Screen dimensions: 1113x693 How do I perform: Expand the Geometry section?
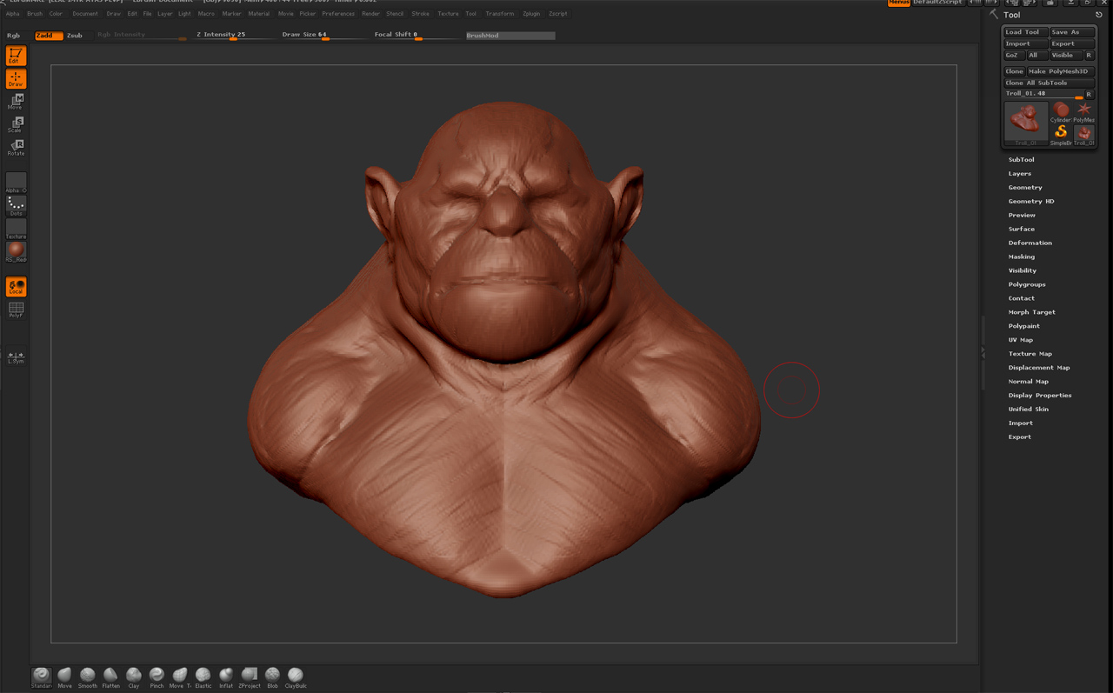point(1024,188)
